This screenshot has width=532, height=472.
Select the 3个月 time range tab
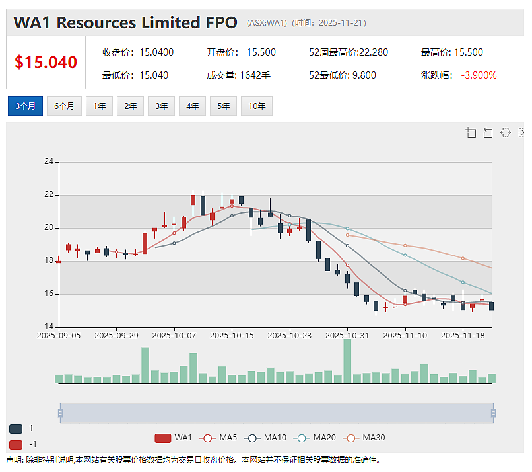tap(25, 106)
